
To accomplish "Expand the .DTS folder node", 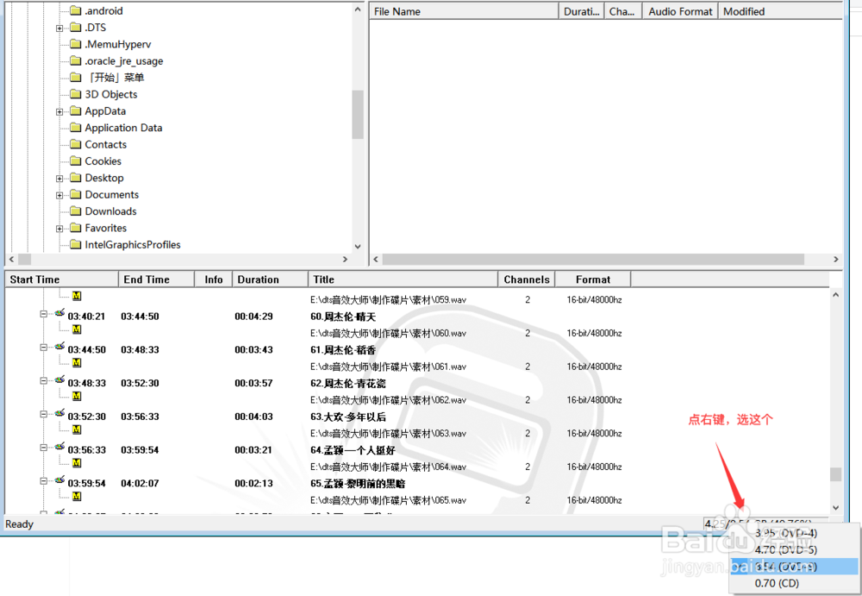I will click(x=59, y=28).
